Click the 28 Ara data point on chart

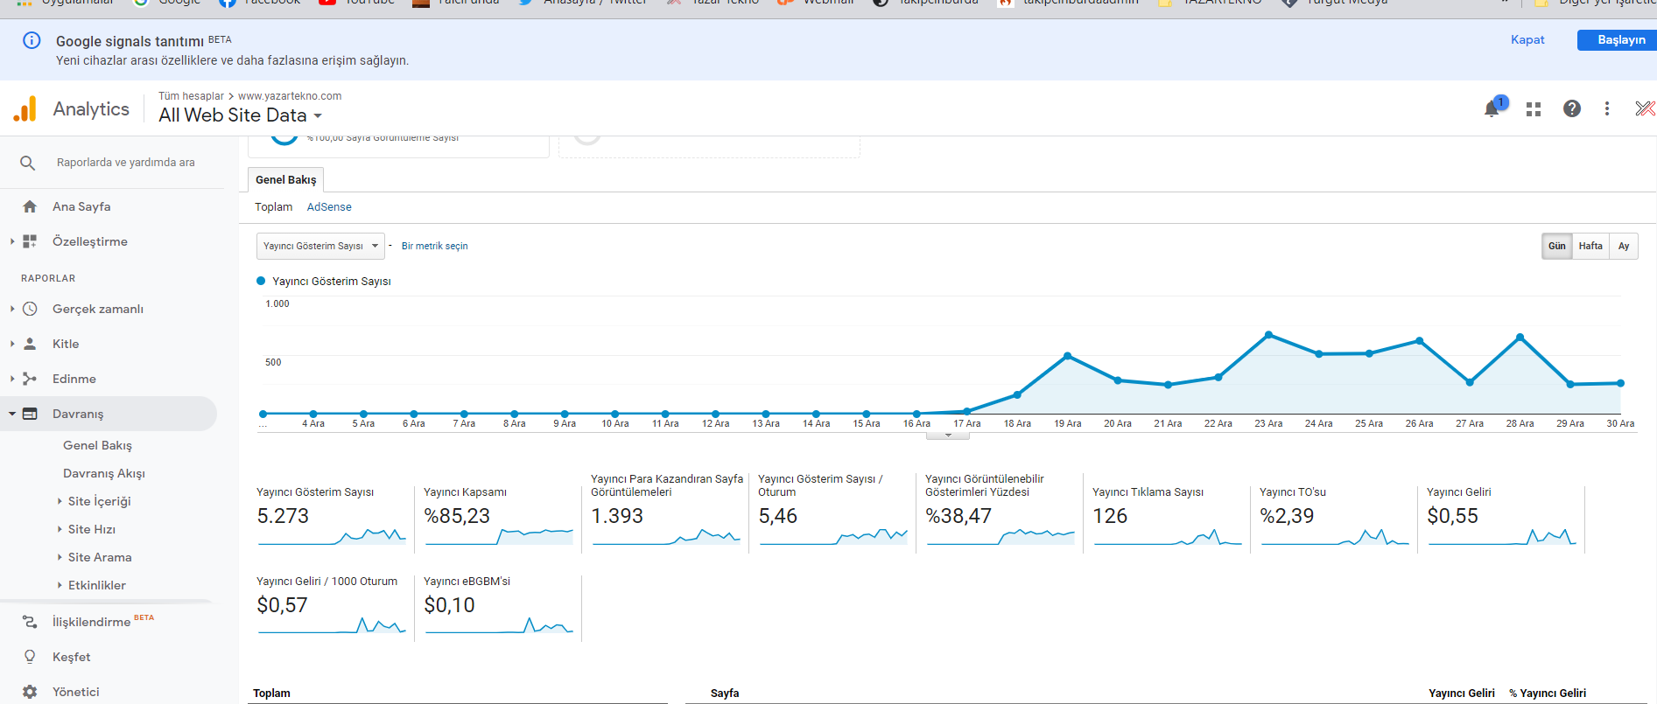point(1520,337)
